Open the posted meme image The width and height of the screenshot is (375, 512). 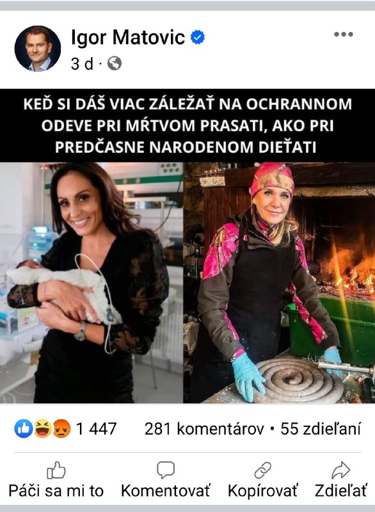tap(187, 246)
